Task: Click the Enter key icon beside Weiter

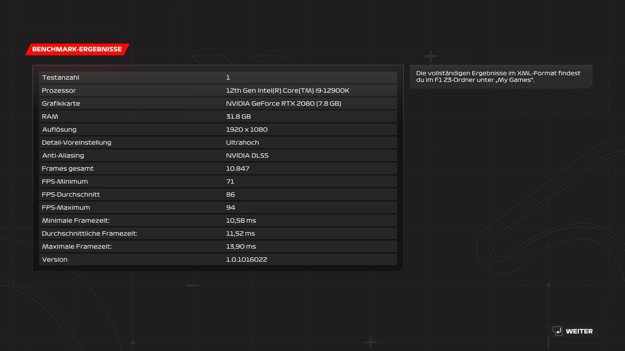Action: pos(557,331)
